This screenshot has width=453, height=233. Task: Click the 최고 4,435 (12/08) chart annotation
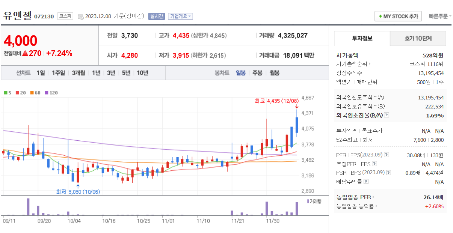coord(276,101)
